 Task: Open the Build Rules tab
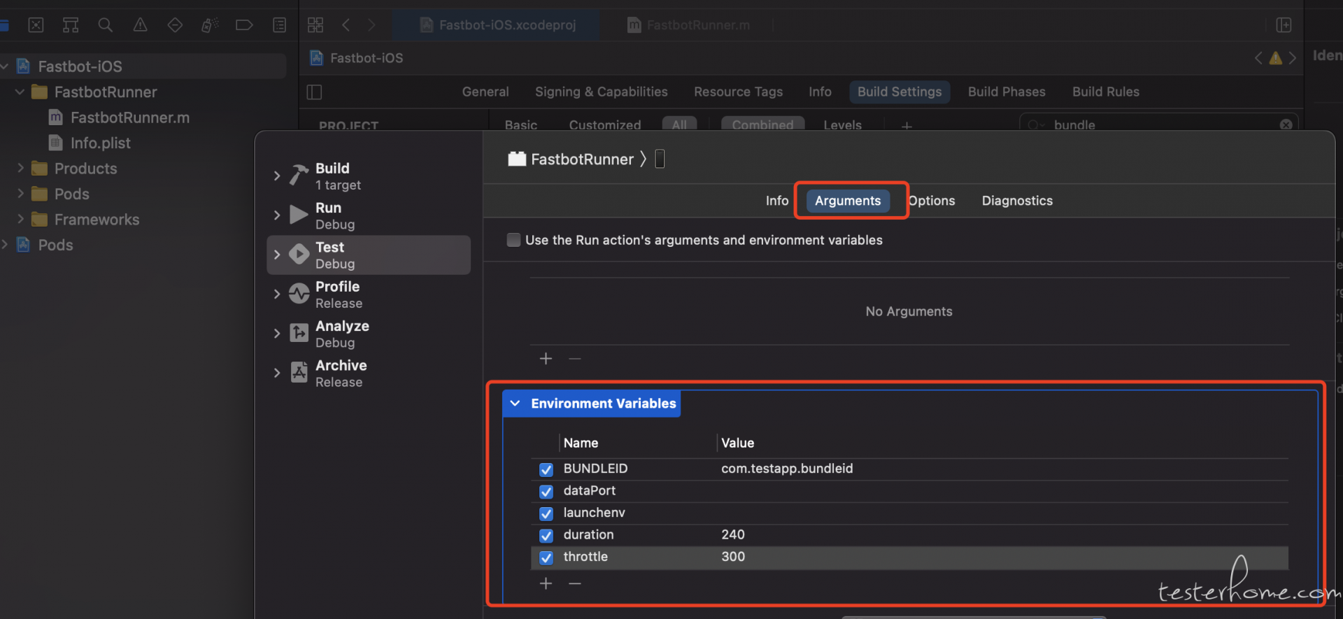coord(1106,92)
